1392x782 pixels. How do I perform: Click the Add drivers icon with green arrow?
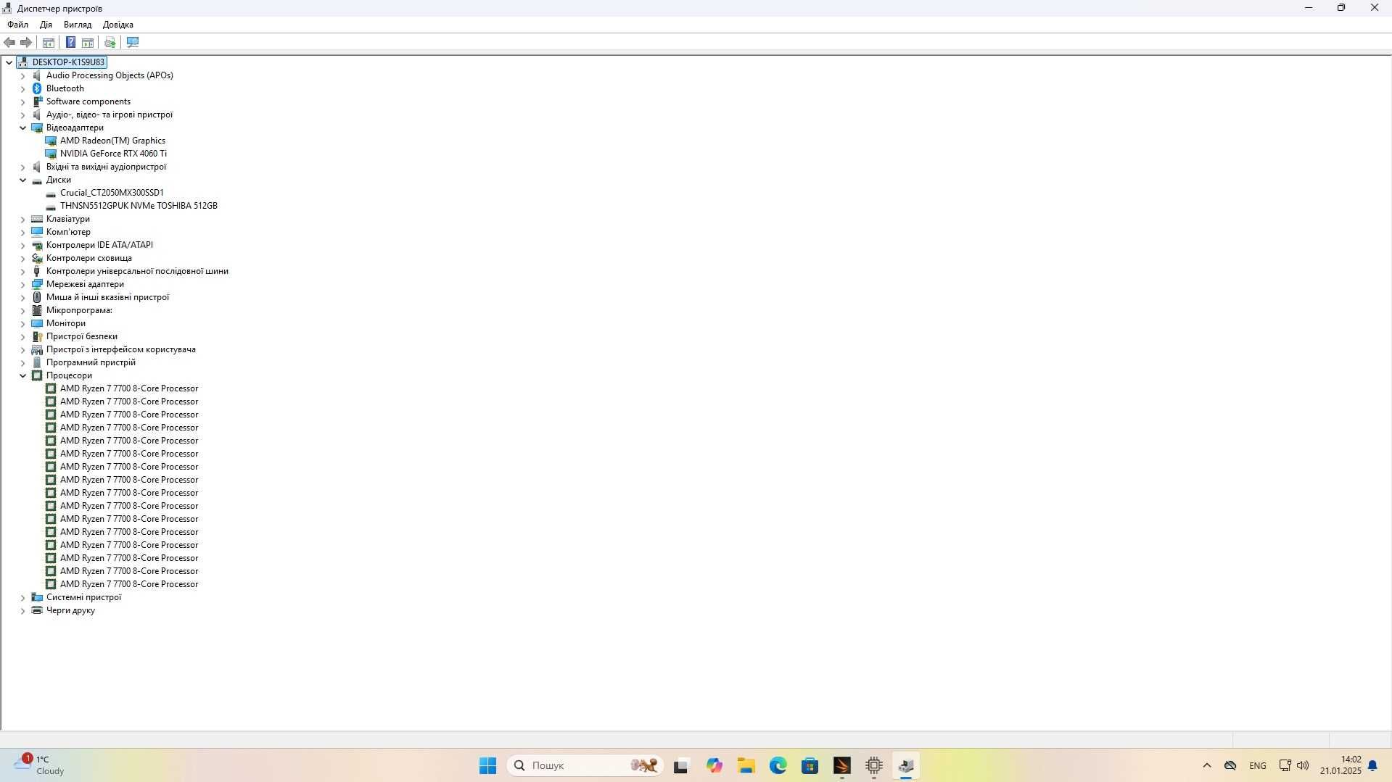pos(110,42)
